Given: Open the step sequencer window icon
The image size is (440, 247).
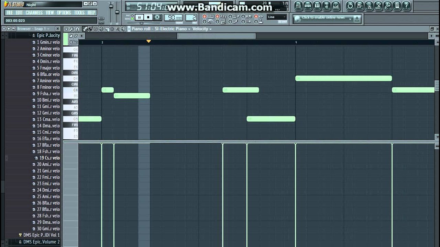Looking at the screenshot, I should coord(308,6).
